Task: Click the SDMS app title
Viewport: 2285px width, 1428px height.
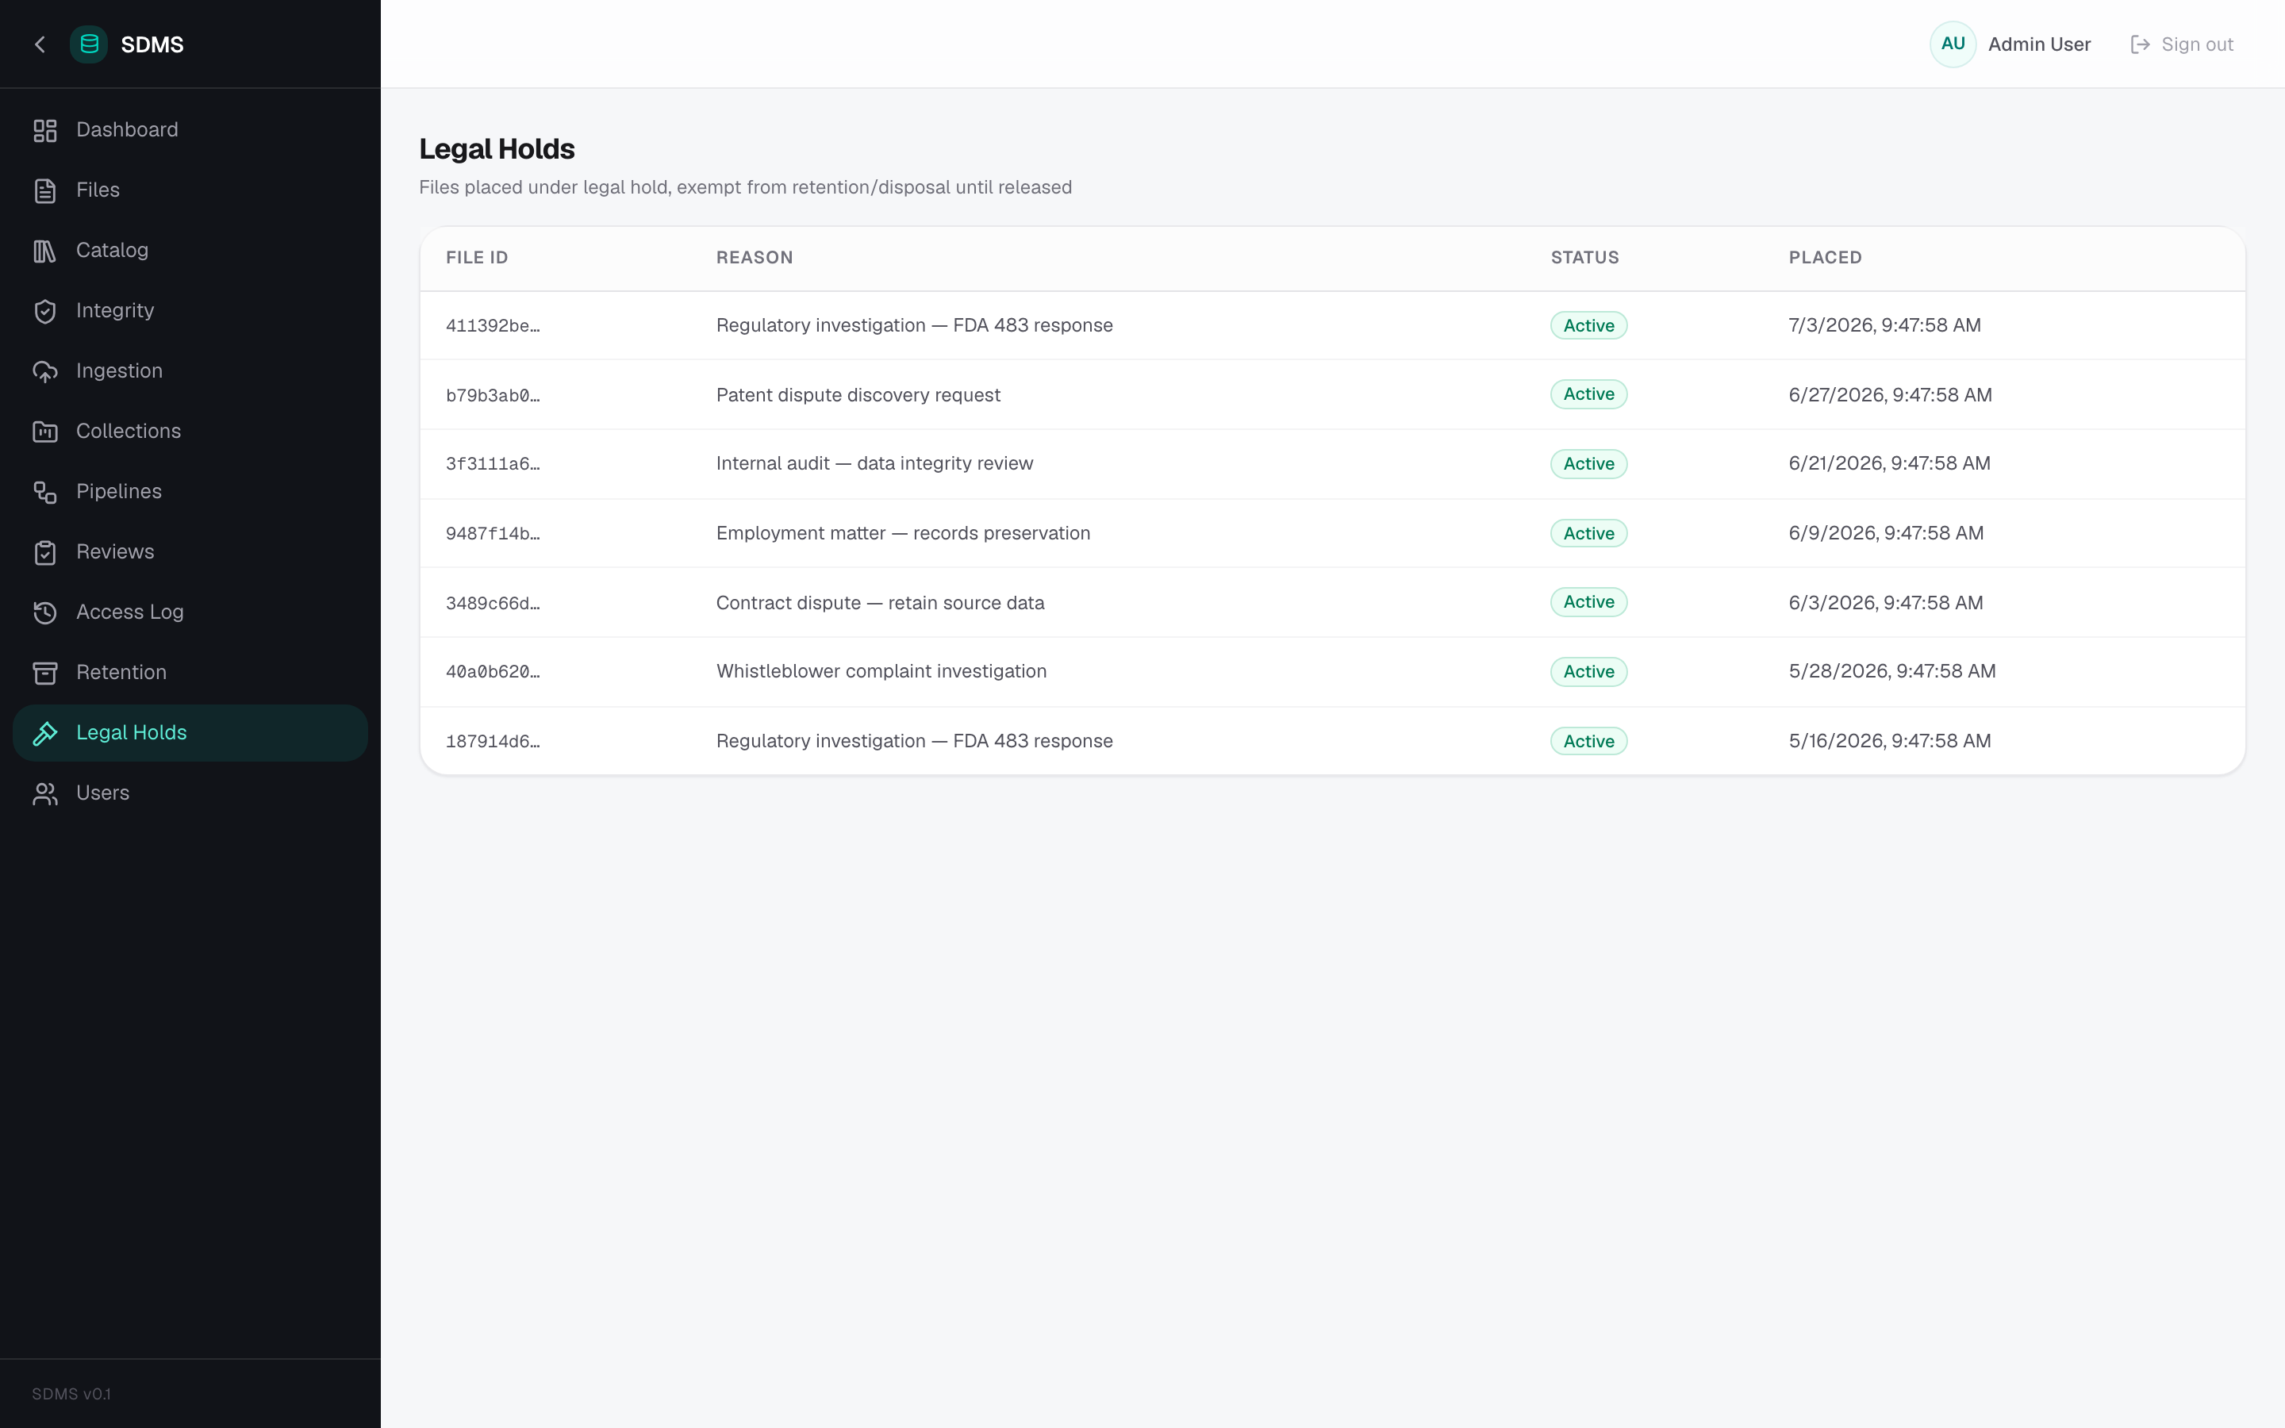Action: pos(152,44)
